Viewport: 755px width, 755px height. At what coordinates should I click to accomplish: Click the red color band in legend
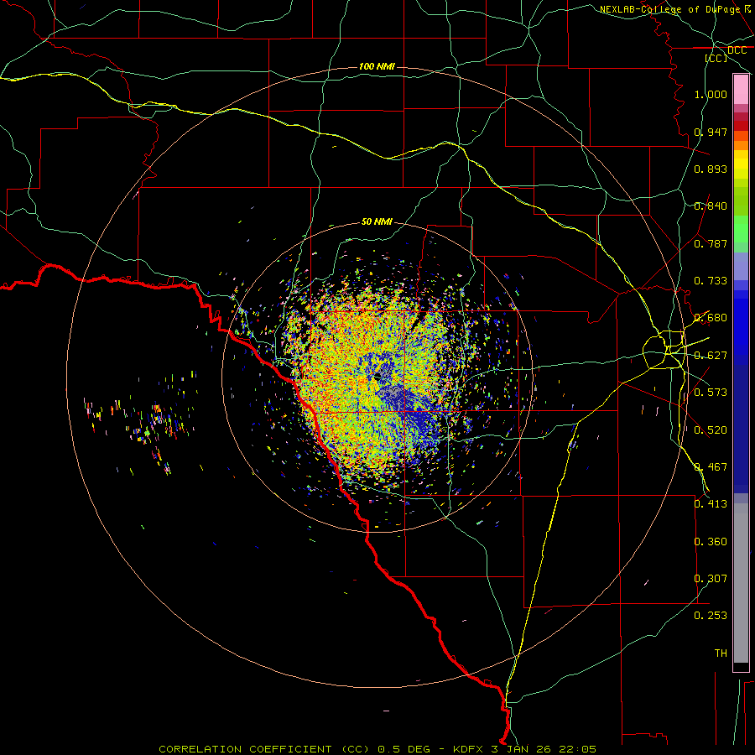pos(741,125)
